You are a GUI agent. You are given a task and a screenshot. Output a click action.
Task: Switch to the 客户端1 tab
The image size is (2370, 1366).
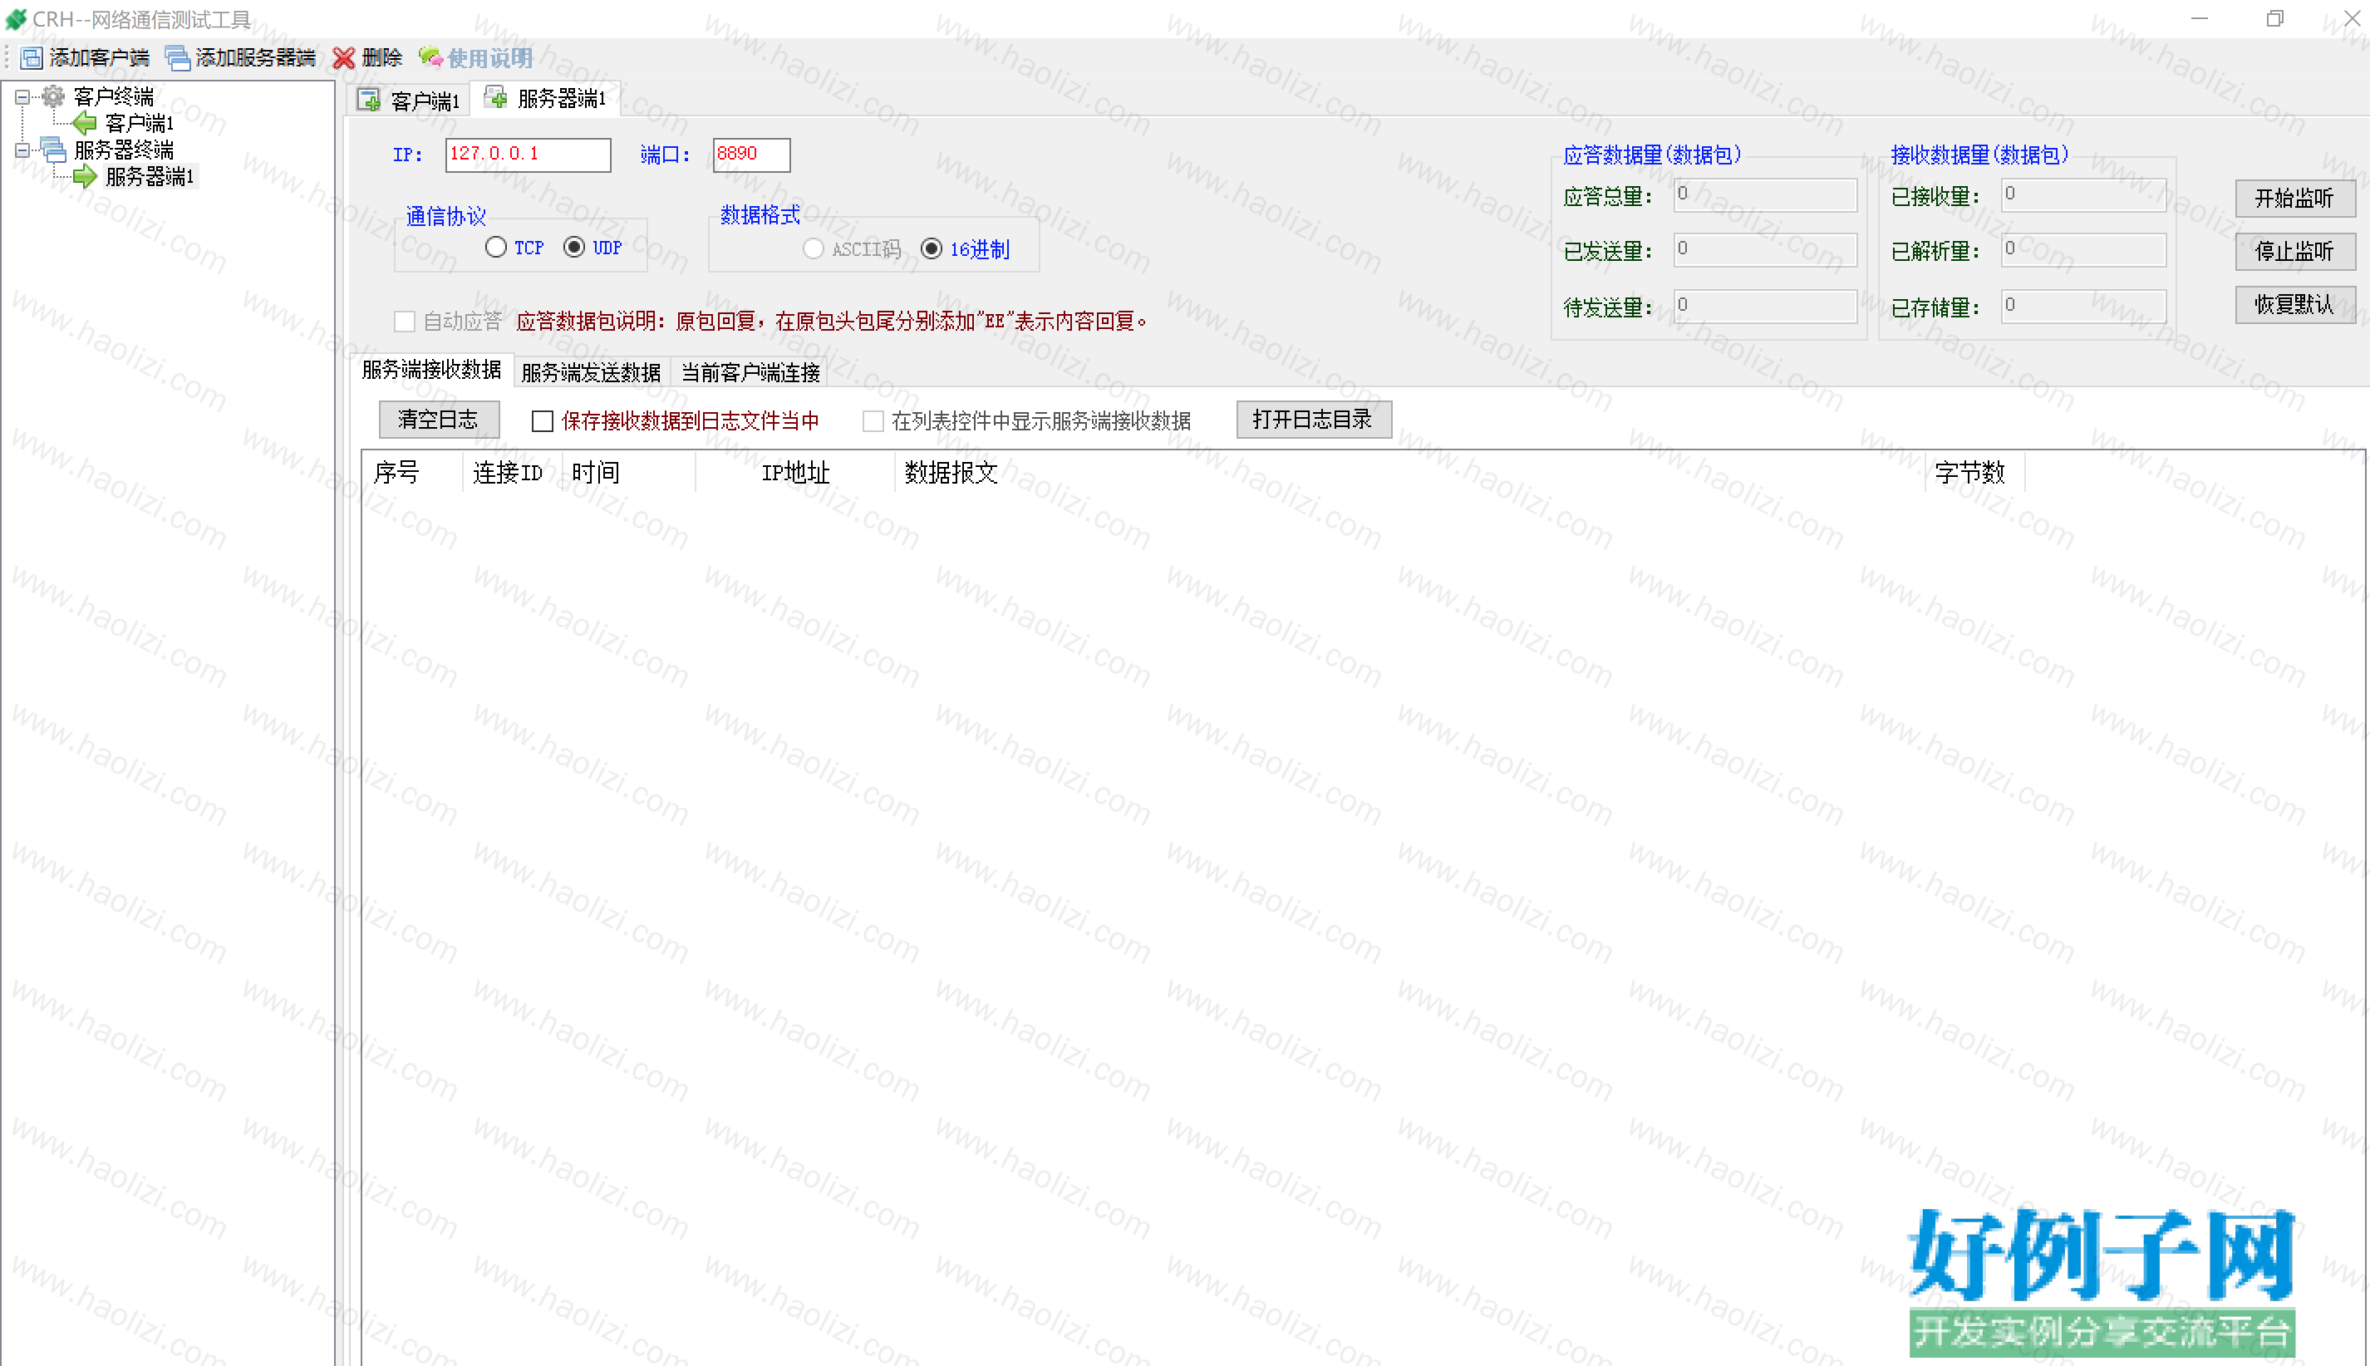(x=410, y=101)
